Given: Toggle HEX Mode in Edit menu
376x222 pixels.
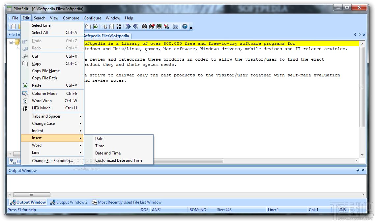Looking at the screenshot, I should tap(52, 108).
